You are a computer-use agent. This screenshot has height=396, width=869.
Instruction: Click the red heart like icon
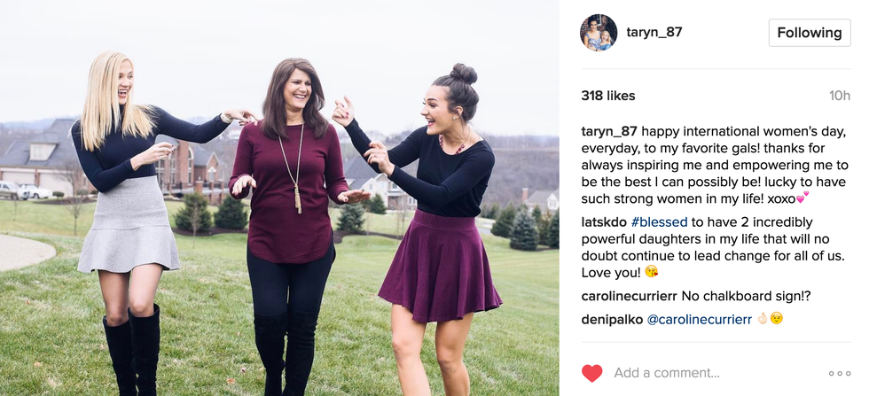coord(591,373)
